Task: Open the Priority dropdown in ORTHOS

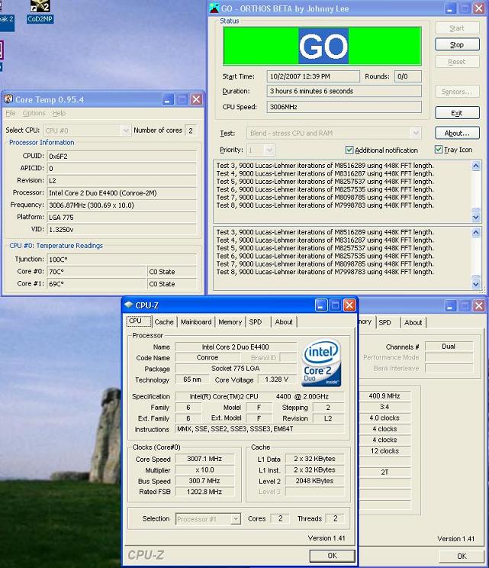Action: click(x=260, y=150)
